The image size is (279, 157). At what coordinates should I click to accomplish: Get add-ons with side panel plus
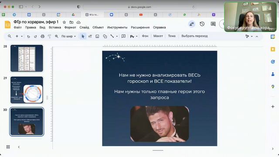tap(273, 106)
